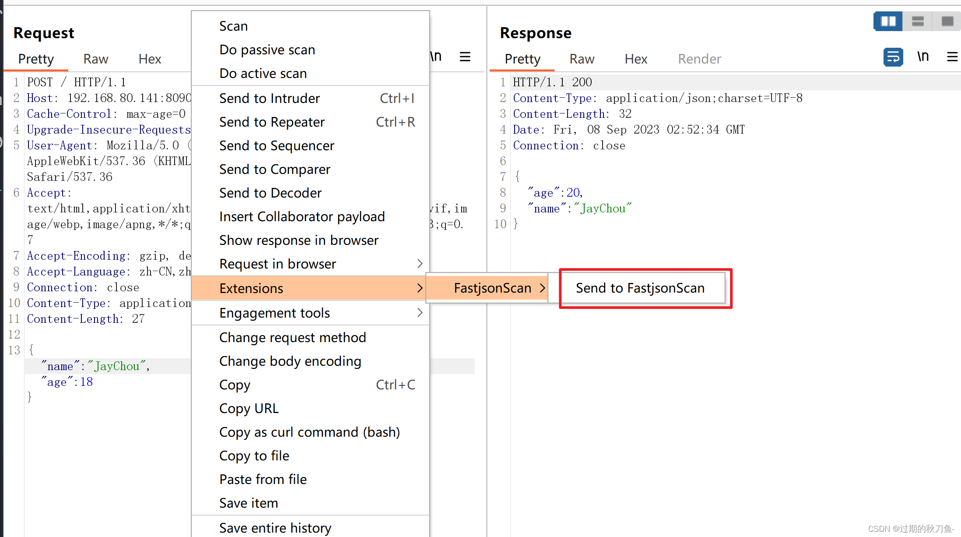
Task: Choose Change body encoding
Action: (x=310, y=361)
